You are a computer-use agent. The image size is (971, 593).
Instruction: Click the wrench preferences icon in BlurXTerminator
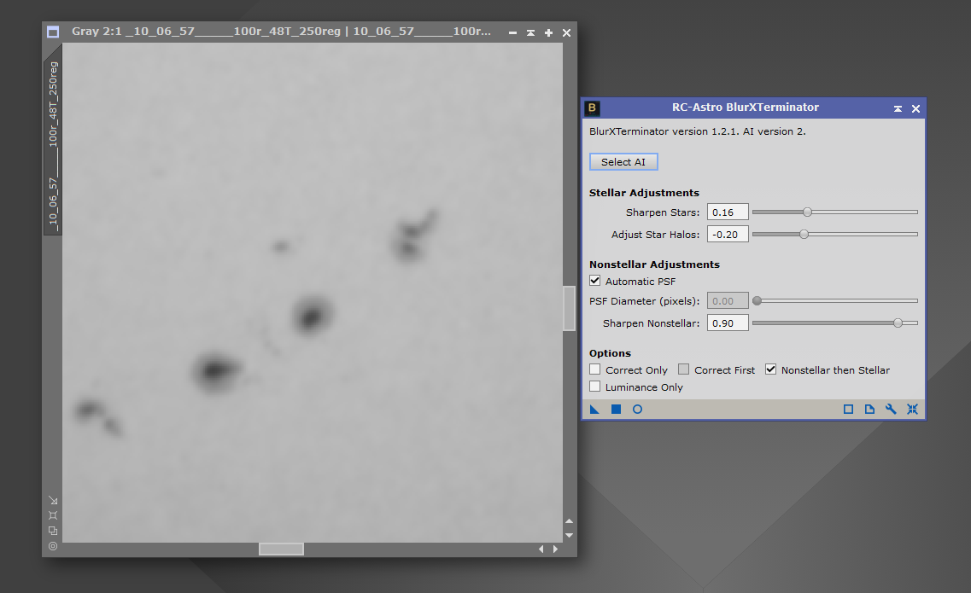[891, 410]
